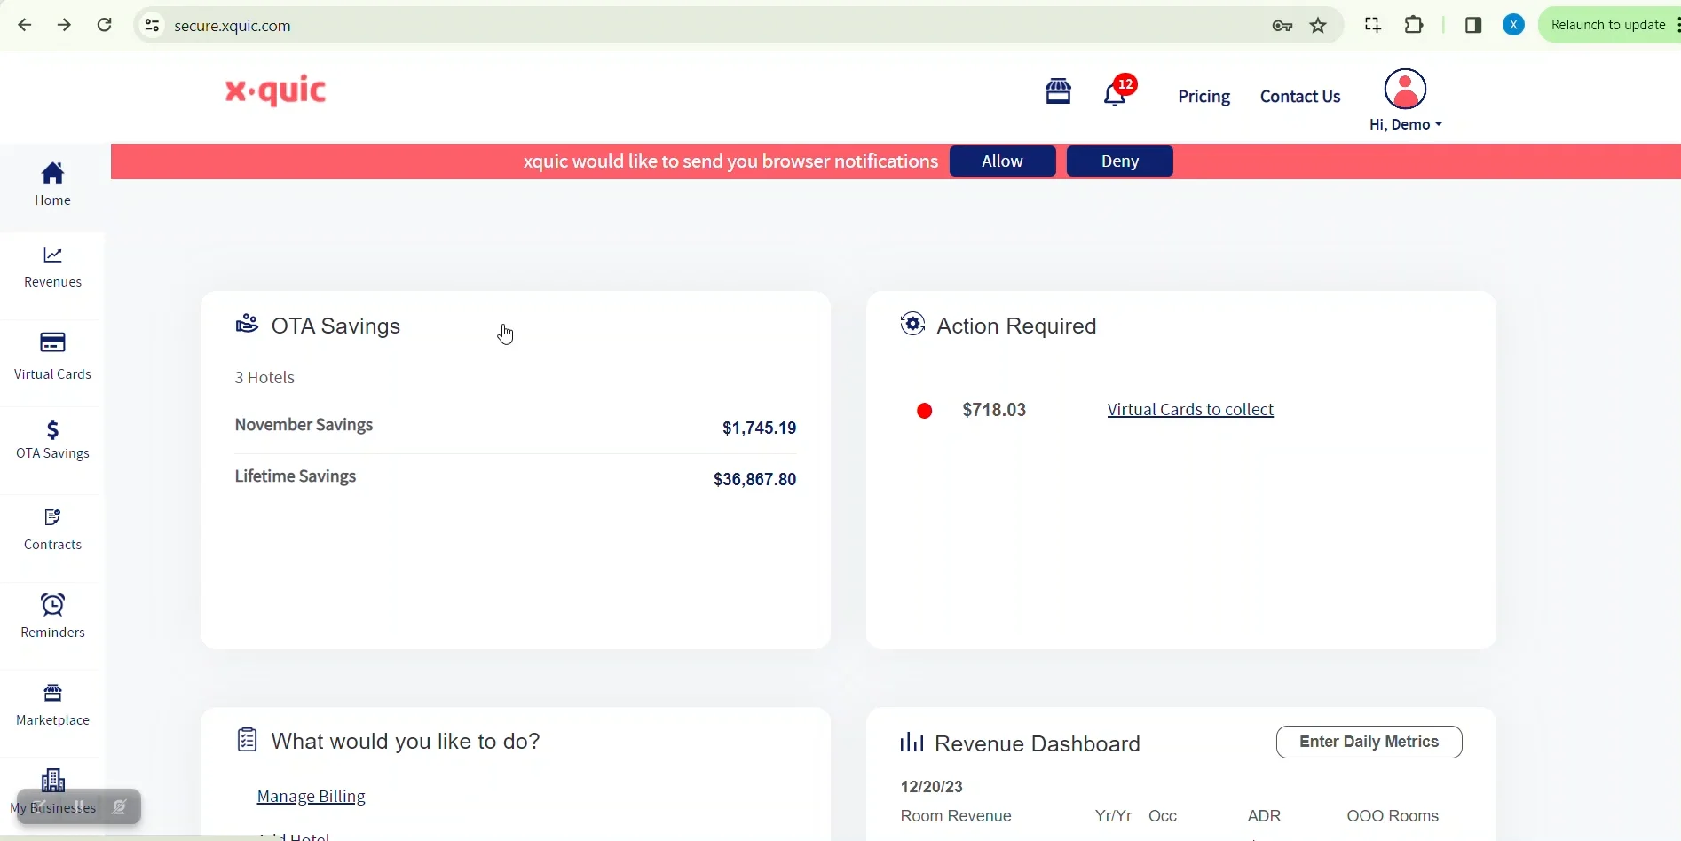Go to the Marketplace section

pyautogui.click(x=52, y=703)
